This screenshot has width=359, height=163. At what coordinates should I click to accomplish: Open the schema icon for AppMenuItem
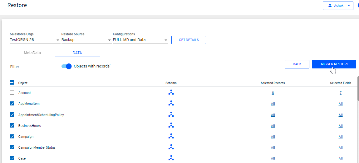pyautogui.click(x=171, y=103)
